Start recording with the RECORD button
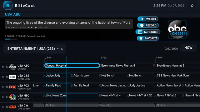200x112 pixels. point(148,26)
